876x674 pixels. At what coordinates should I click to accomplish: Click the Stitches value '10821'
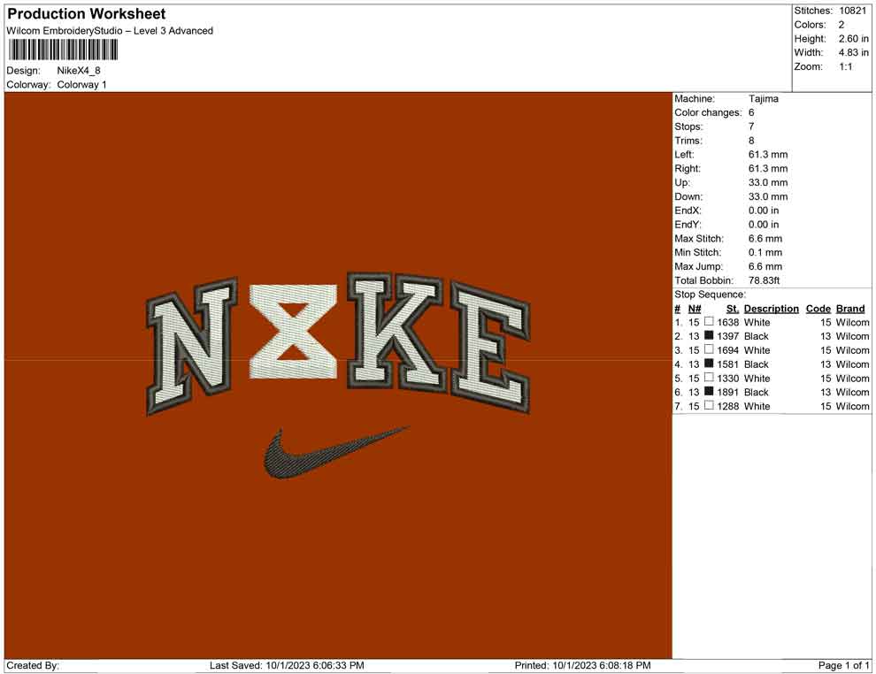click(852, 11)
